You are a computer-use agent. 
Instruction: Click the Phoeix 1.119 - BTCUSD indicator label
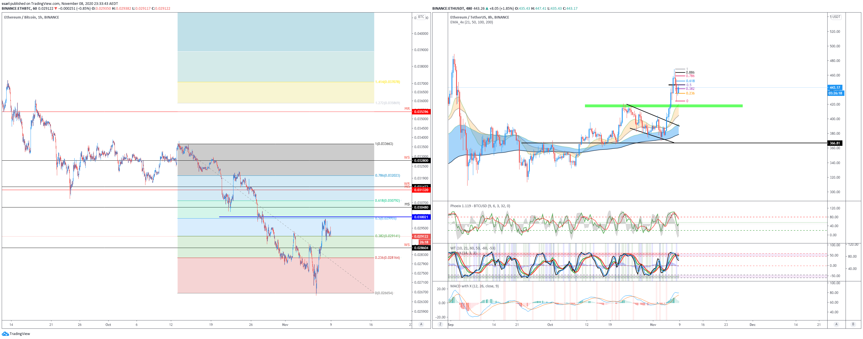pos(480,206)
